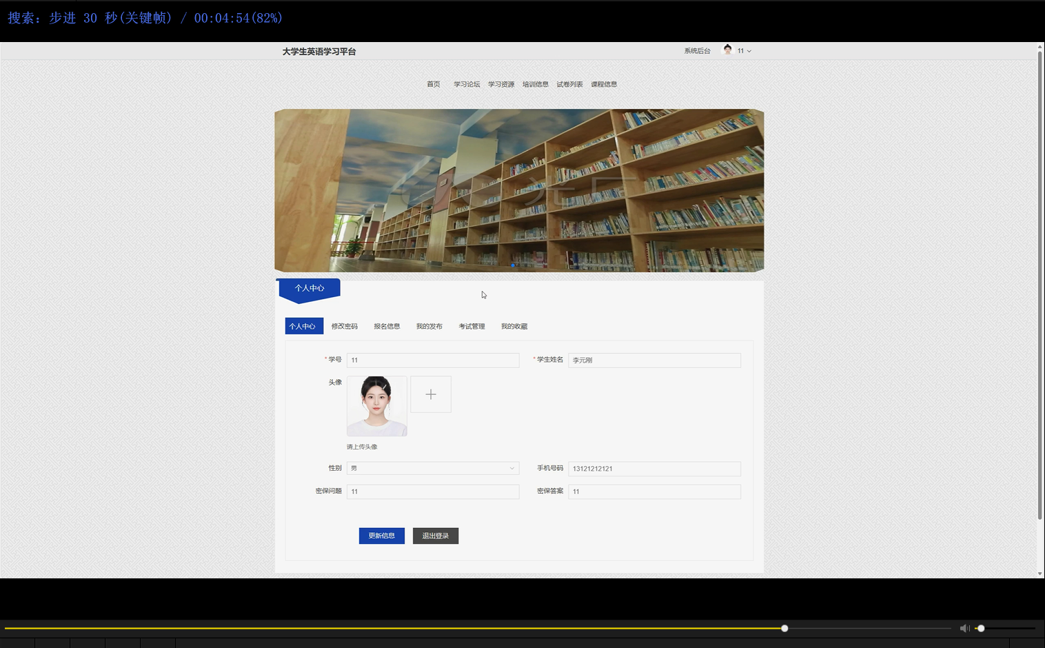Click the 密保答案 field label
This screenshot has height=648, width=1045.
click(550, 491)
